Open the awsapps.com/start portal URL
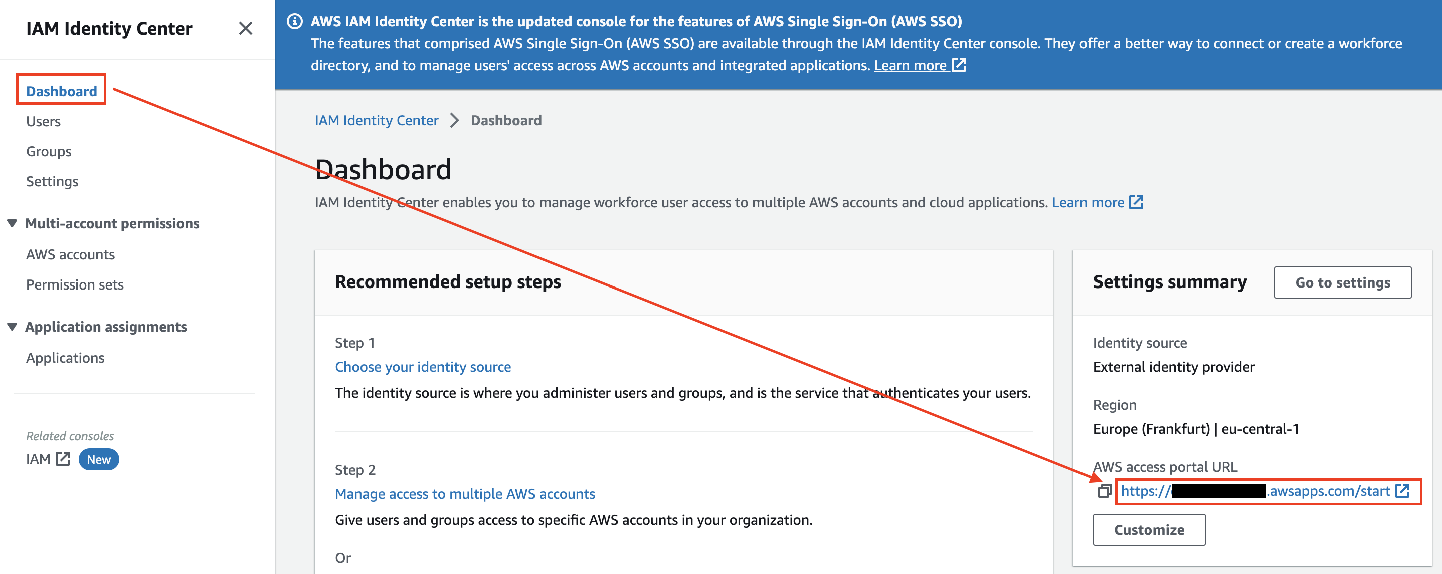 pyautogui.click(x=1255, y=491)
